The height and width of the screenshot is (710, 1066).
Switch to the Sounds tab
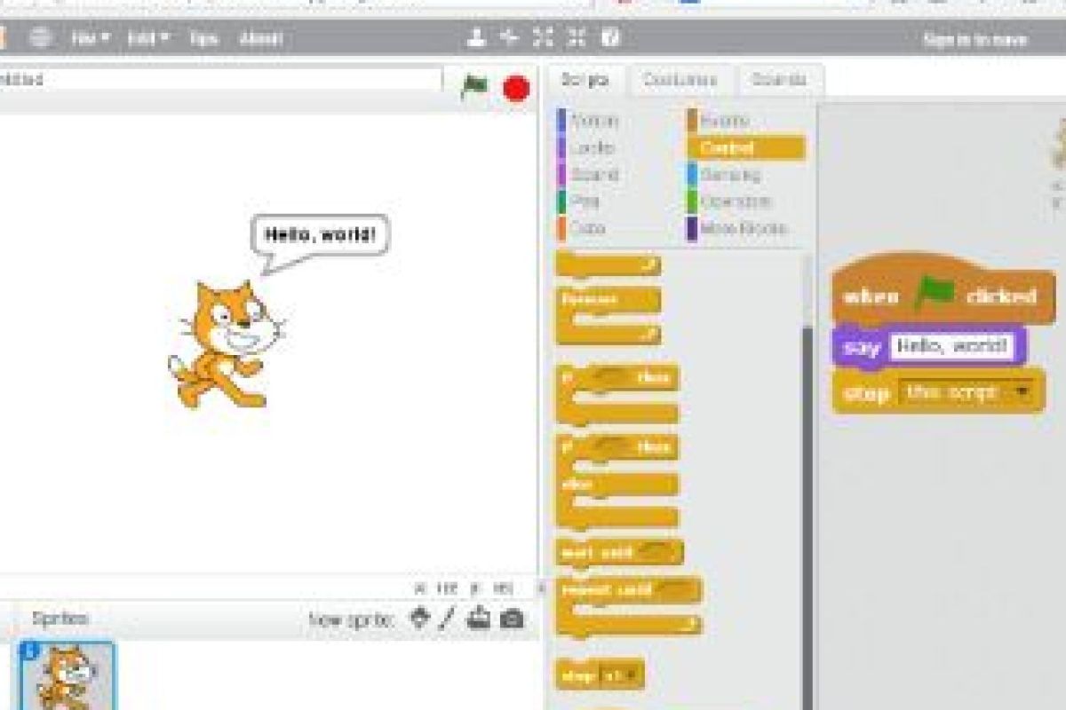click(779, 80)
